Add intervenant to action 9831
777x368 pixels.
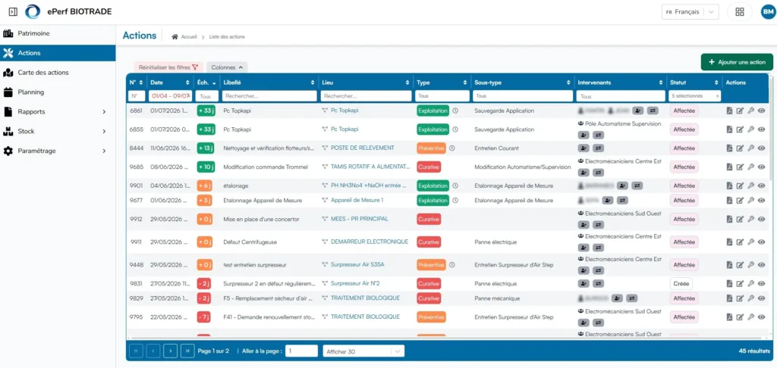pyautogui.click(x=584, y=283)
